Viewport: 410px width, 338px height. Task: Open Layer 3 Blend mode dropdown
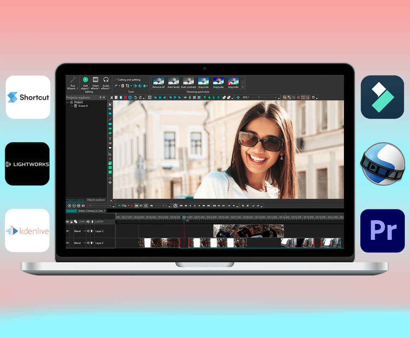click(80, 231)
